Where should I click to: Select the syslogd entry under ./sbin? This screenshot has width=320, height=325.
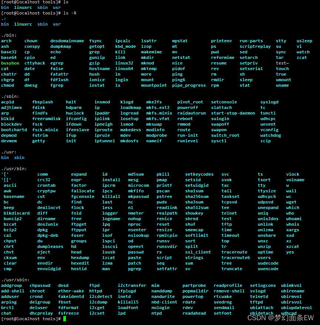click(269, 102)
